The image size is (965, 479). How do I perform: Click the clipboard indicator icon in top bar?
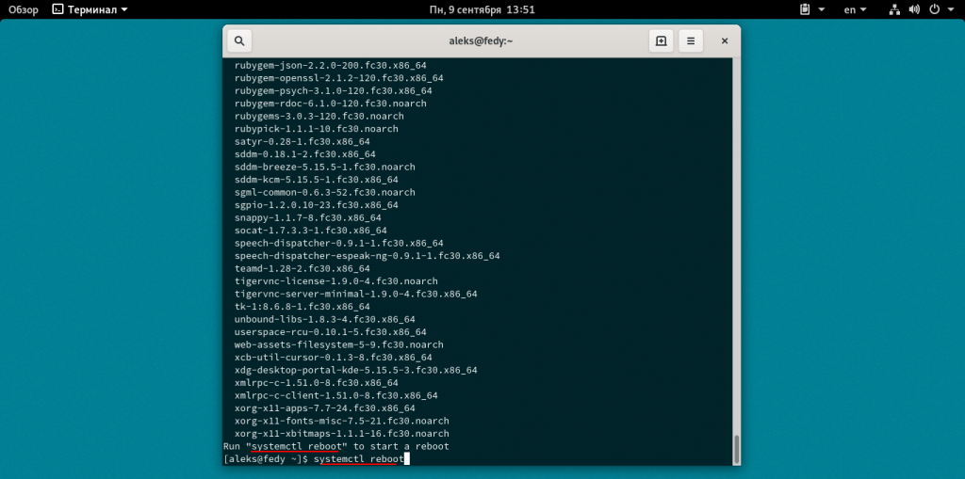(805, 9)
